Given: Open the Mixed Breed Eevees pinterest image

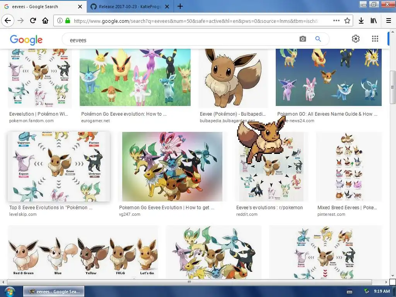Looking at the screenshot, I should pyautogui.click(x=349, y=166).
